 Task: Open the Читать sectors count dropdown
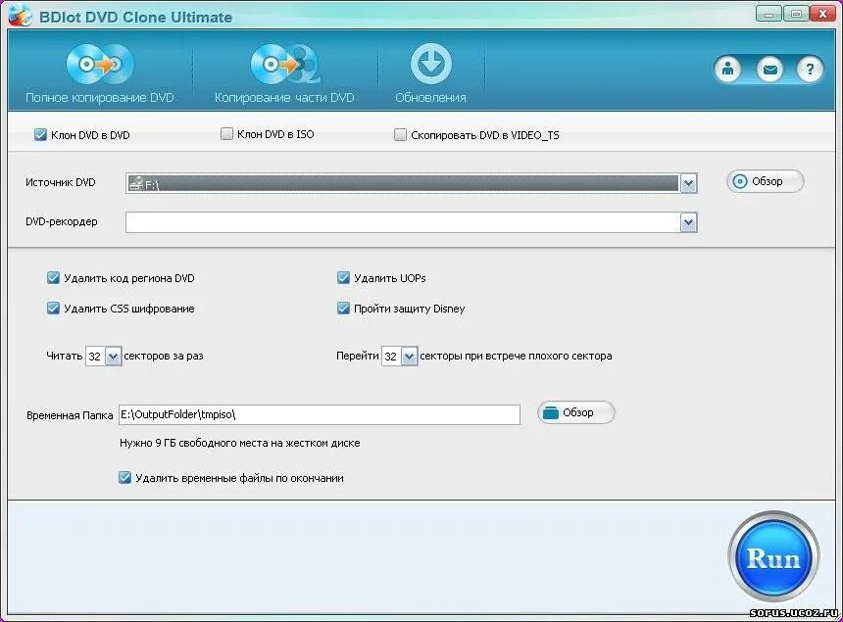[113, 357]
